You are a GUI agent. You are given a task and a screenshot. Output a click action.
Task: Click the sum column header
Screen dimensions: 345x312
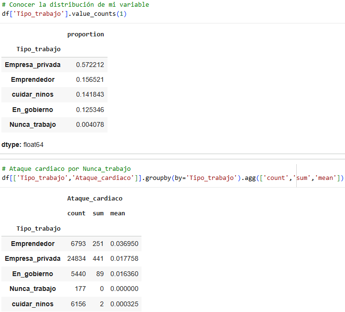pos(98,213)
